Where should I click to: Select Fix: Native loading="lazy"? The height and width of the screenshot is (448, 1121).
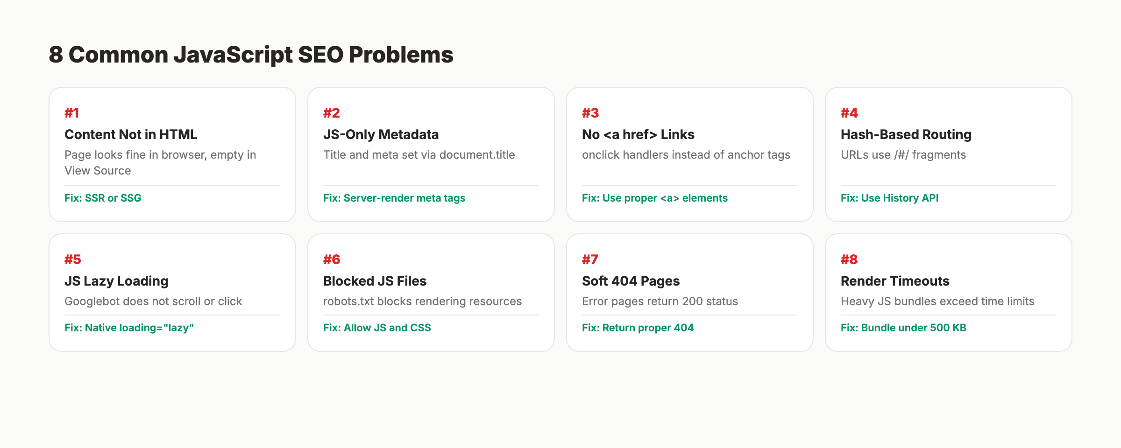coord(129,328)
